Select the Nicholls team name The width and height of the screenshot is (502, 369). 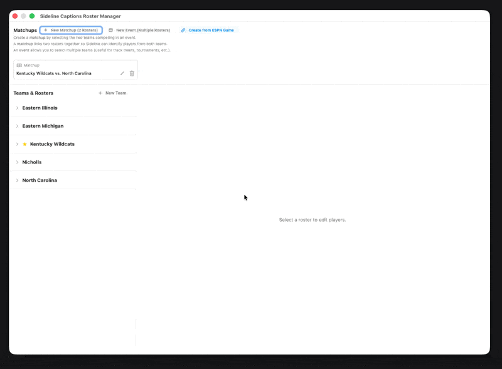32,162
